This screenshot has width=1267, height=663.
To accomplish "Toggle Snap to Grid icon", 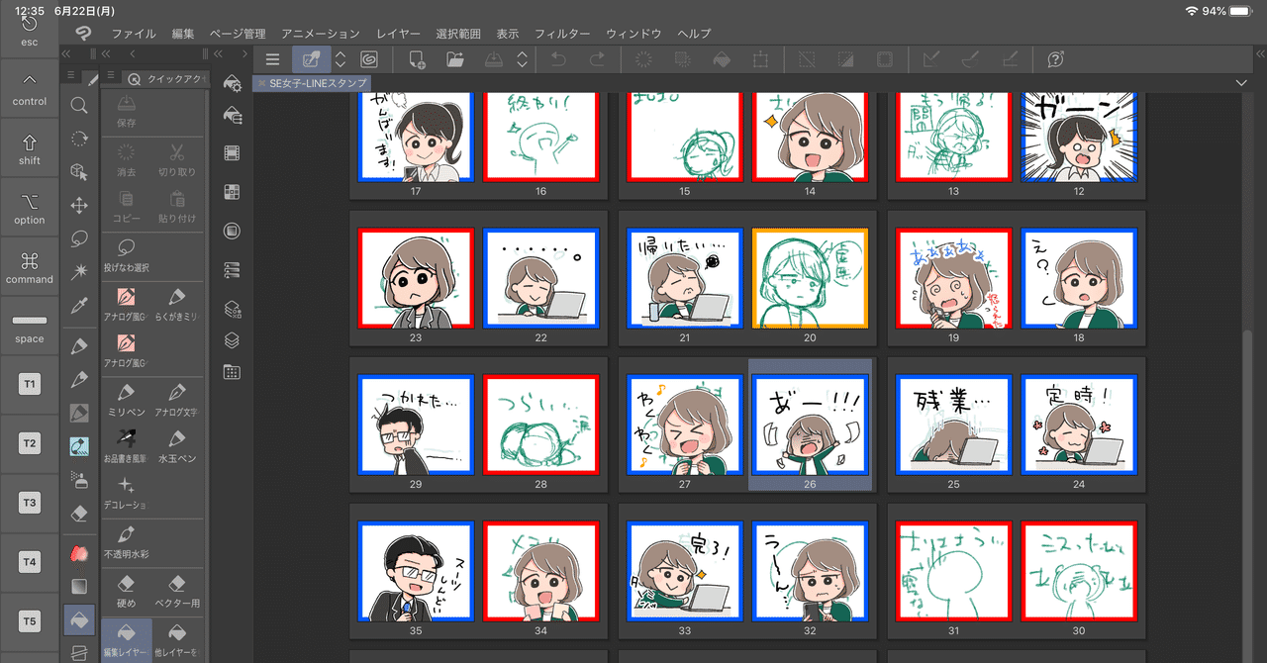I will click(1009, 59).
